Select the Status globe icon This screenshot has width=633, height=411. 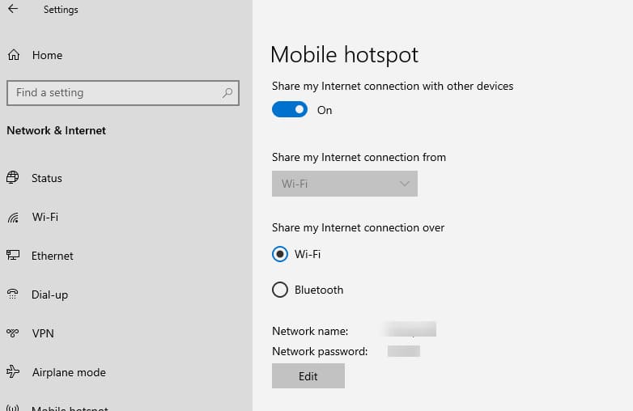[13, 178]
